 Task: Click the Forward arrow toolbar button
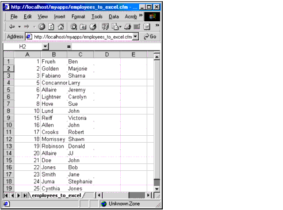coord(27,26)
